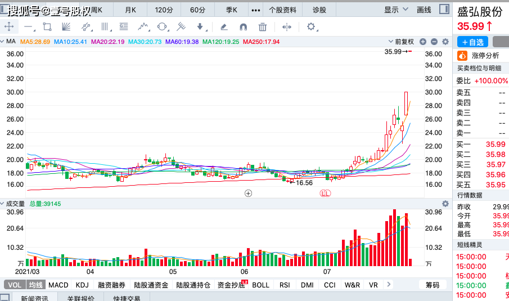The width and height of the screenshot is (509, 301).
Task: Select the cycle circle drawing tool
Action: pos(162,26)
